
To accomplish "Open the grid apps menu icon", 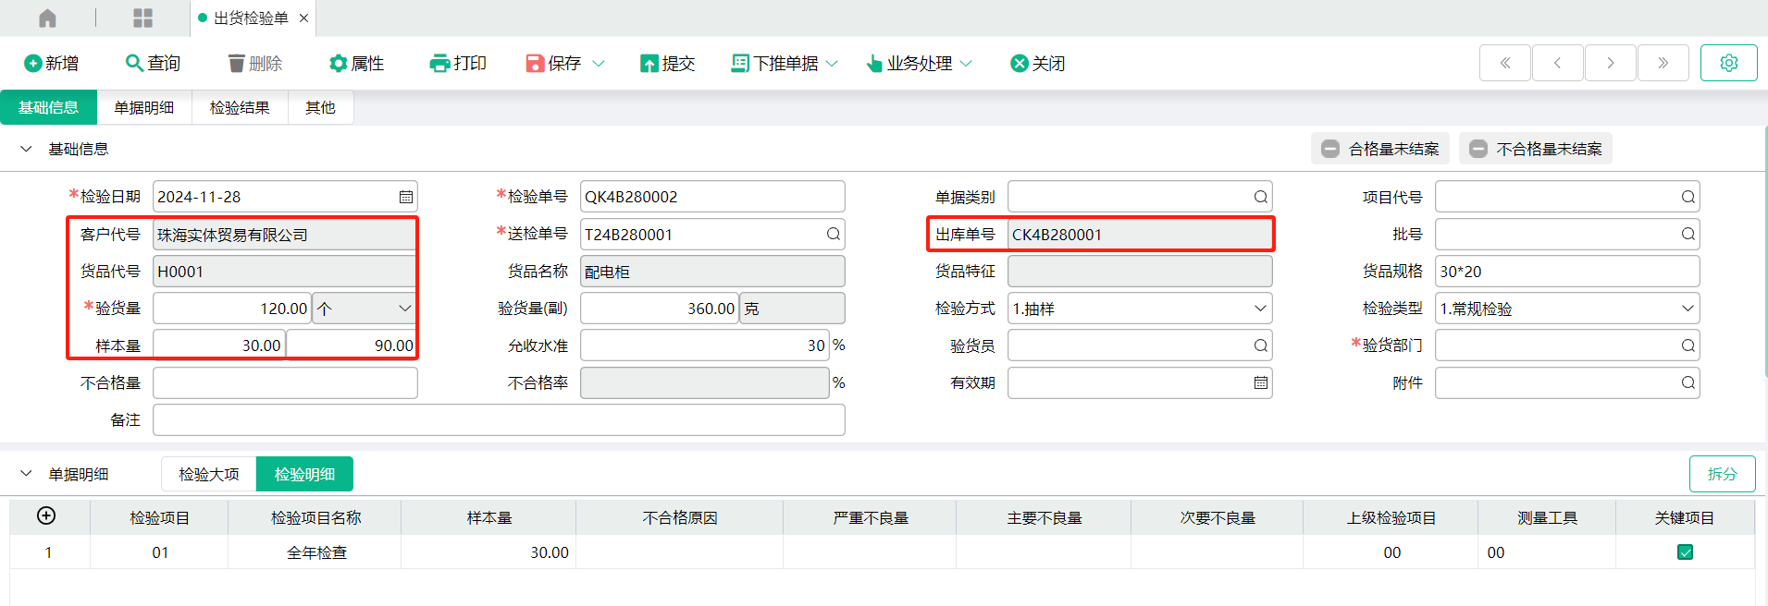I will point(142,18).
